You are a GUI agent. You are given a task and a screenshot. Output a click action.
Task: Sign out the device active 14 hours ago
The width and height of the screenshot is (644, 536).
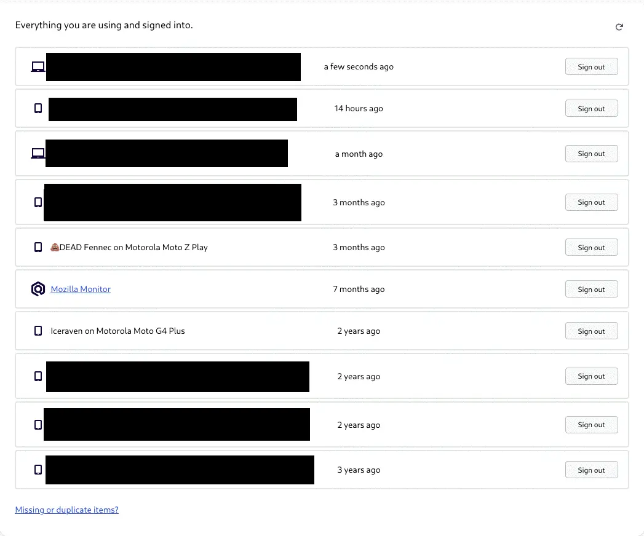coord(591,109)
